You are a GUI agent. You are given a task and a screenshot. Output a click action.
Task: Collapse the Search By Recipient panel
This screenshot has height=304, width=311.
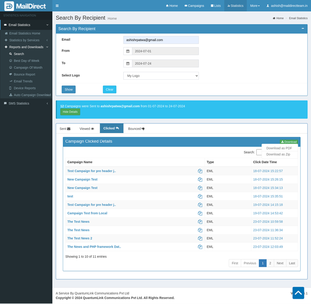pyautogui.click(x=303, y=29)
